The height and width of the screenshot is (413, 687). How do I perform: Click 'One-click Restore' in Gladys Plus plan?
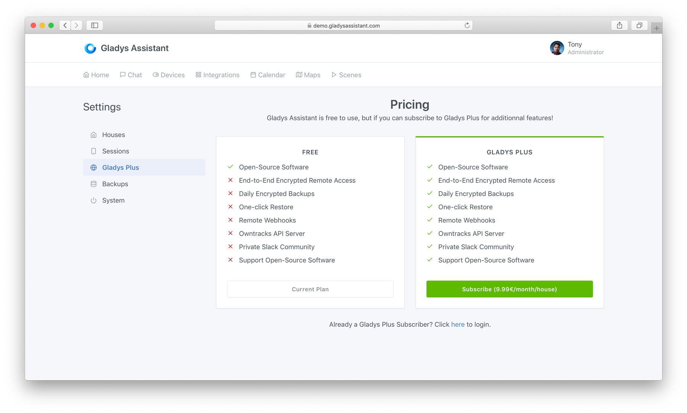point(465,207)
